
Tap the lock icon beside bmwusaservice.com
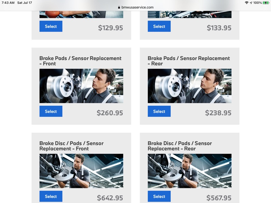119,7
